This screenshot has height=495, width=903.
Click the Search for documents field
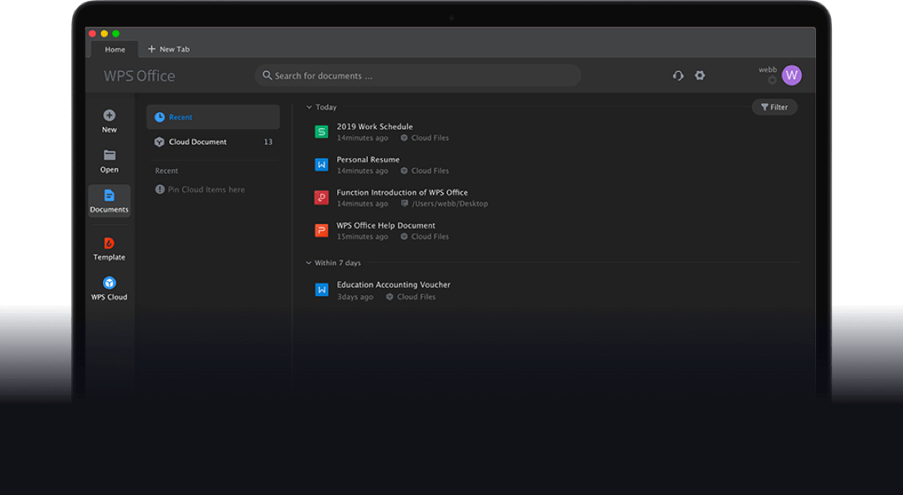(x=418, y=75)
